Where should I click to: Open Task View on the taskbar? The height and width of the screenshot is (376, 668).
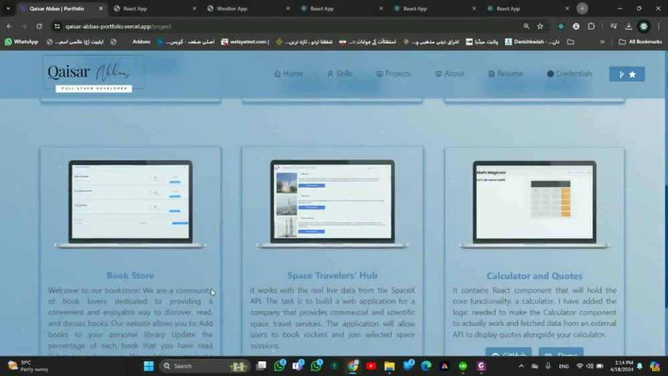(261, 366)
